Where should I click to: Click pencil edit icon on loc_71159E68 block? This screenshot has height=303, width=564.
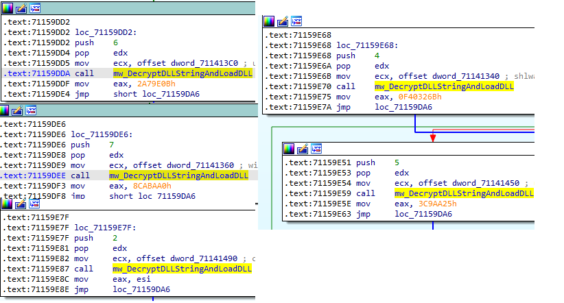[283, 21]
